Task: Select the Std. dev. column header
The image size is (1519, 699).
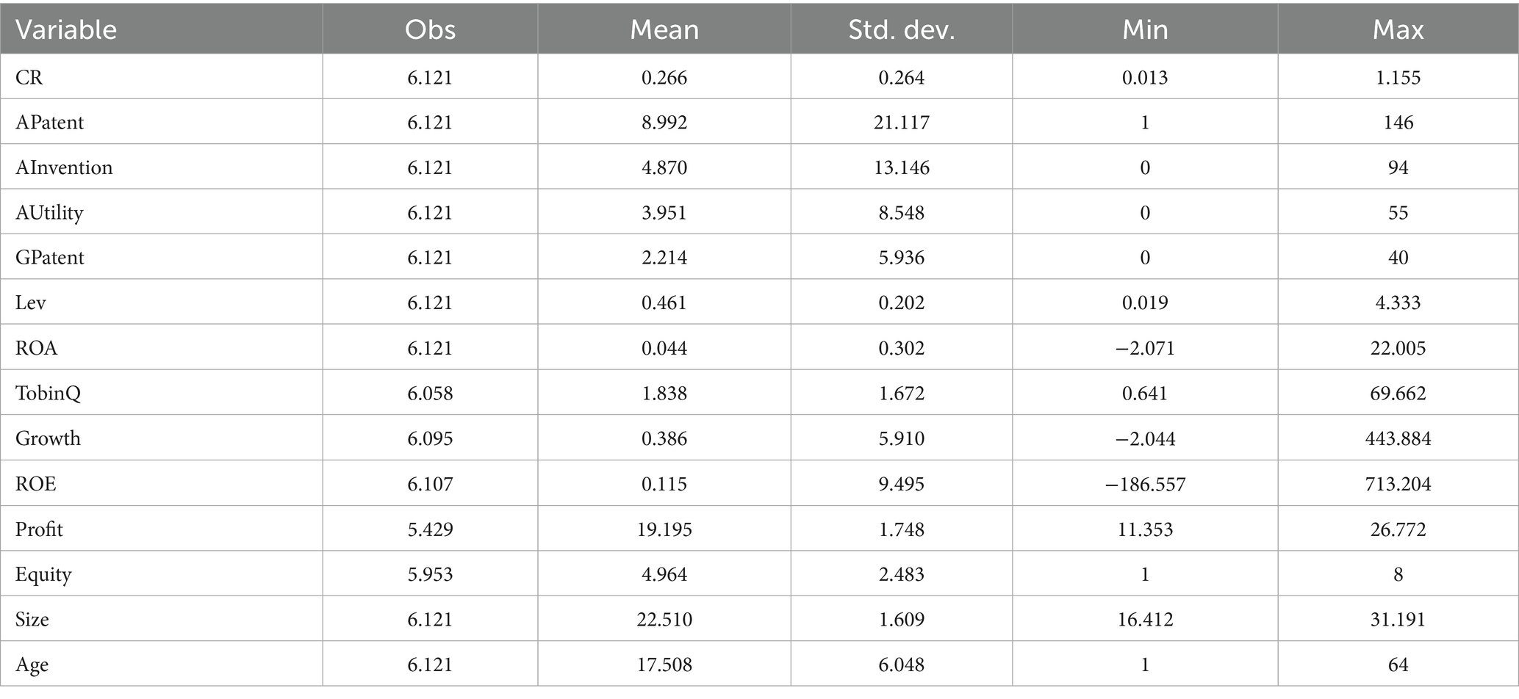Action: [902, 29]
